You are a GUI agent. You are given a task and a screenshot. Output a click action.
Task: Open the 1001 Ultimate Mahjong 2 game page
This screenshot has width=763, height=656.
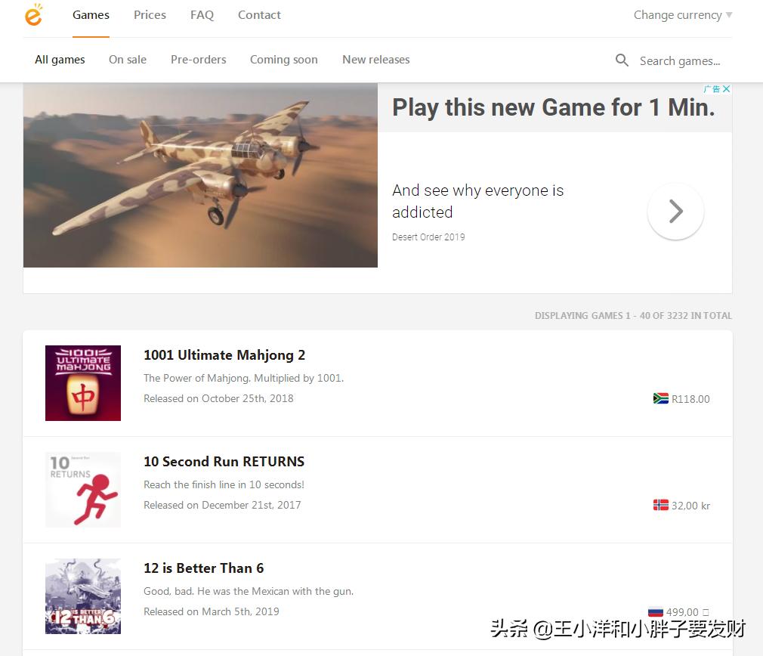tap(224, 355)
